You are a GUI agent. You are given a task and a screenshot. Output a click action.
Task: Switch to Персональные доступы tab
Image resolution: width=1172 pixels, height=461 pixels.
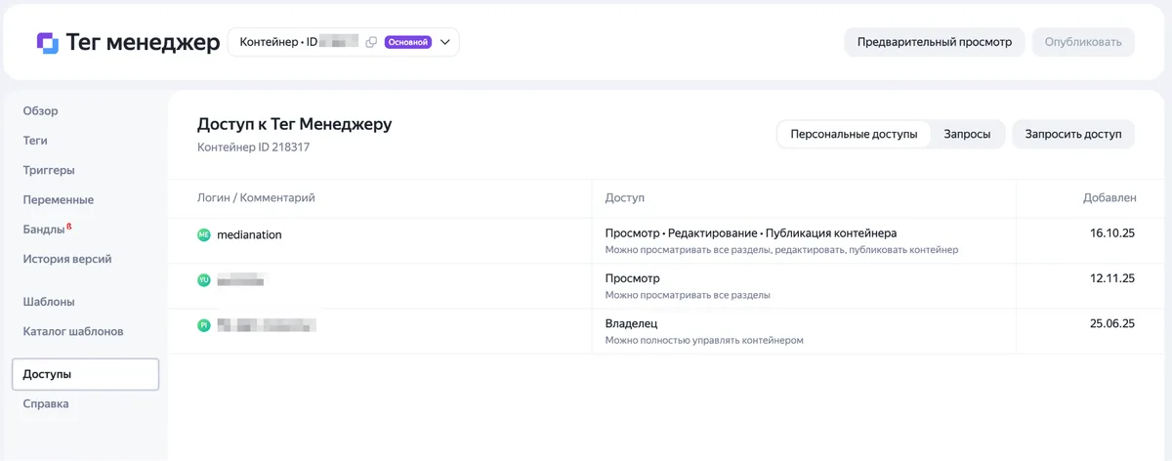[854, 135]
